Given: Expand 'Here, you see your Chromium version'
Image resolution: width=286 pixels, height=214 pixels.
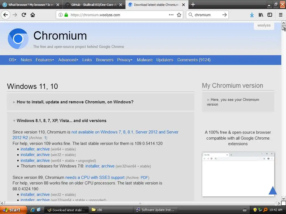Looking at the screenshot, I should 233,102.
